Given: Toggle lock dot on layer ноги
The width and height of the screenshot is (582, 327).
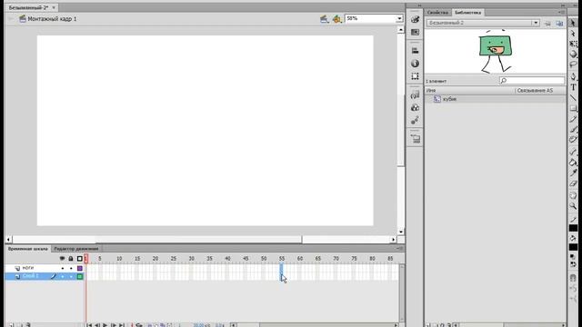Looking at the screenshot, I should 71,268.
